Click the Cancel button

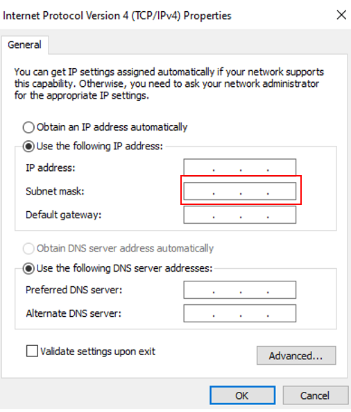point(316,395)
